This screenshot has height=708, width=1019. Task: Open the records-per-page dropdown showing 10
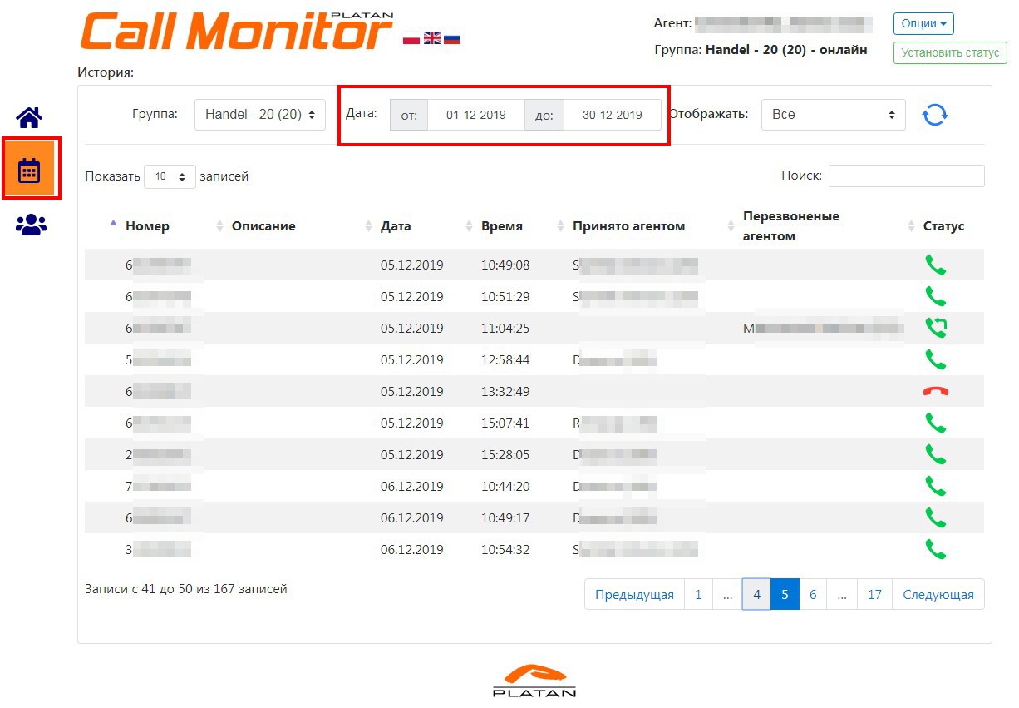tap(170, 176)
